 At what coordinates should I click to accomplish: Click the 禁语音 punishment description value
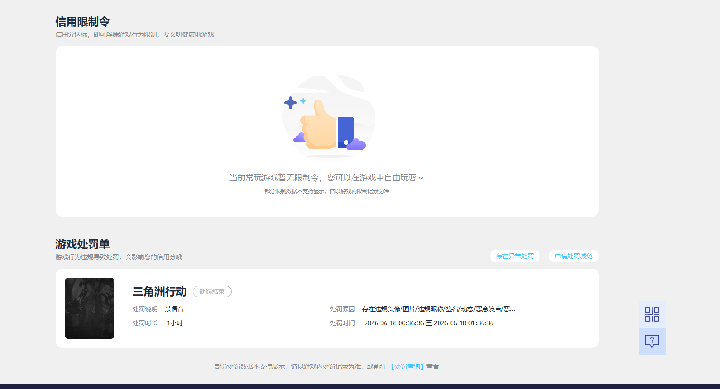(x=174, y=309)
